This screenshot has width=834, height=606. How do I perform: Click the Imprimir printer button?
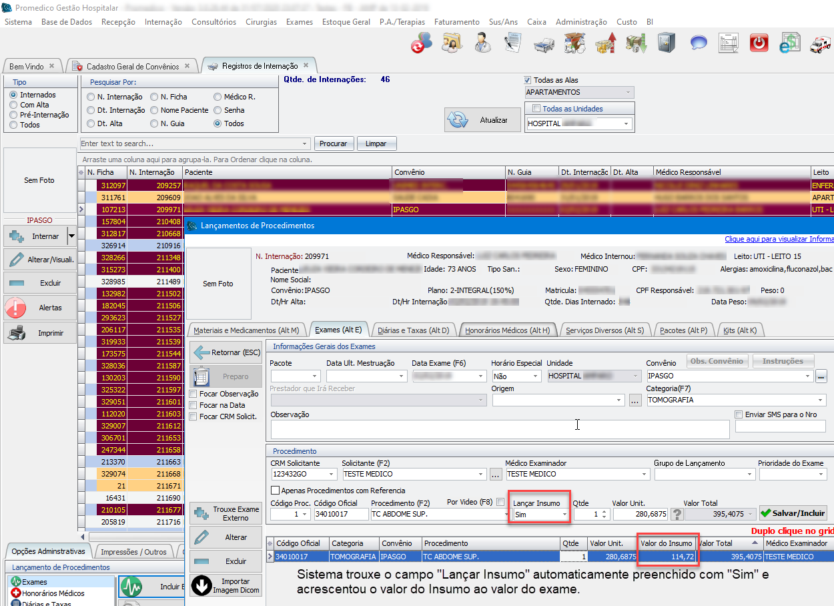(x=39, y=332)
